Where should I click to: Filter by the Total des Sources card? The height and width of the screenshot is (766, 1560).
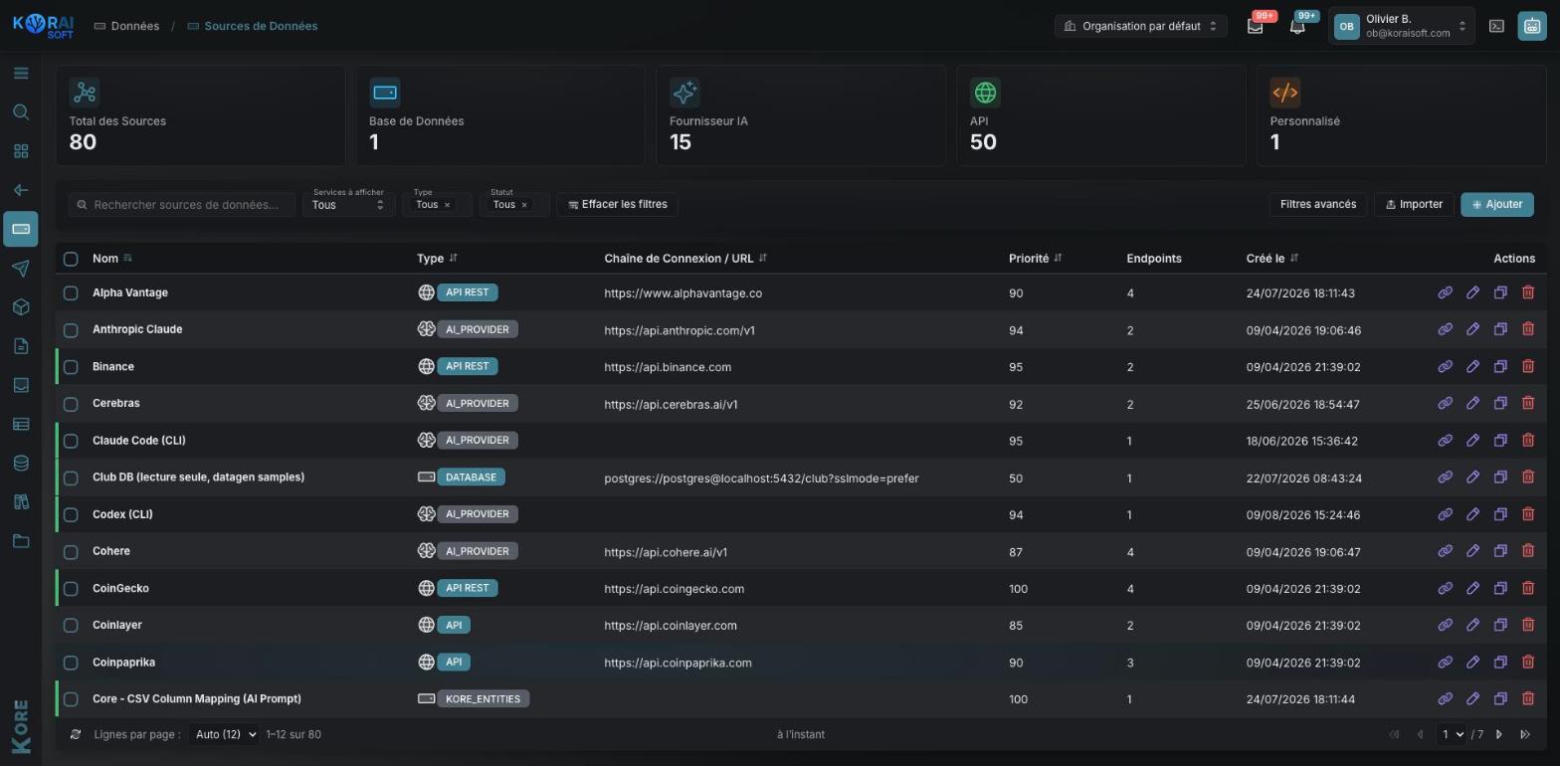pyautogui.click(x=200, y=115)
